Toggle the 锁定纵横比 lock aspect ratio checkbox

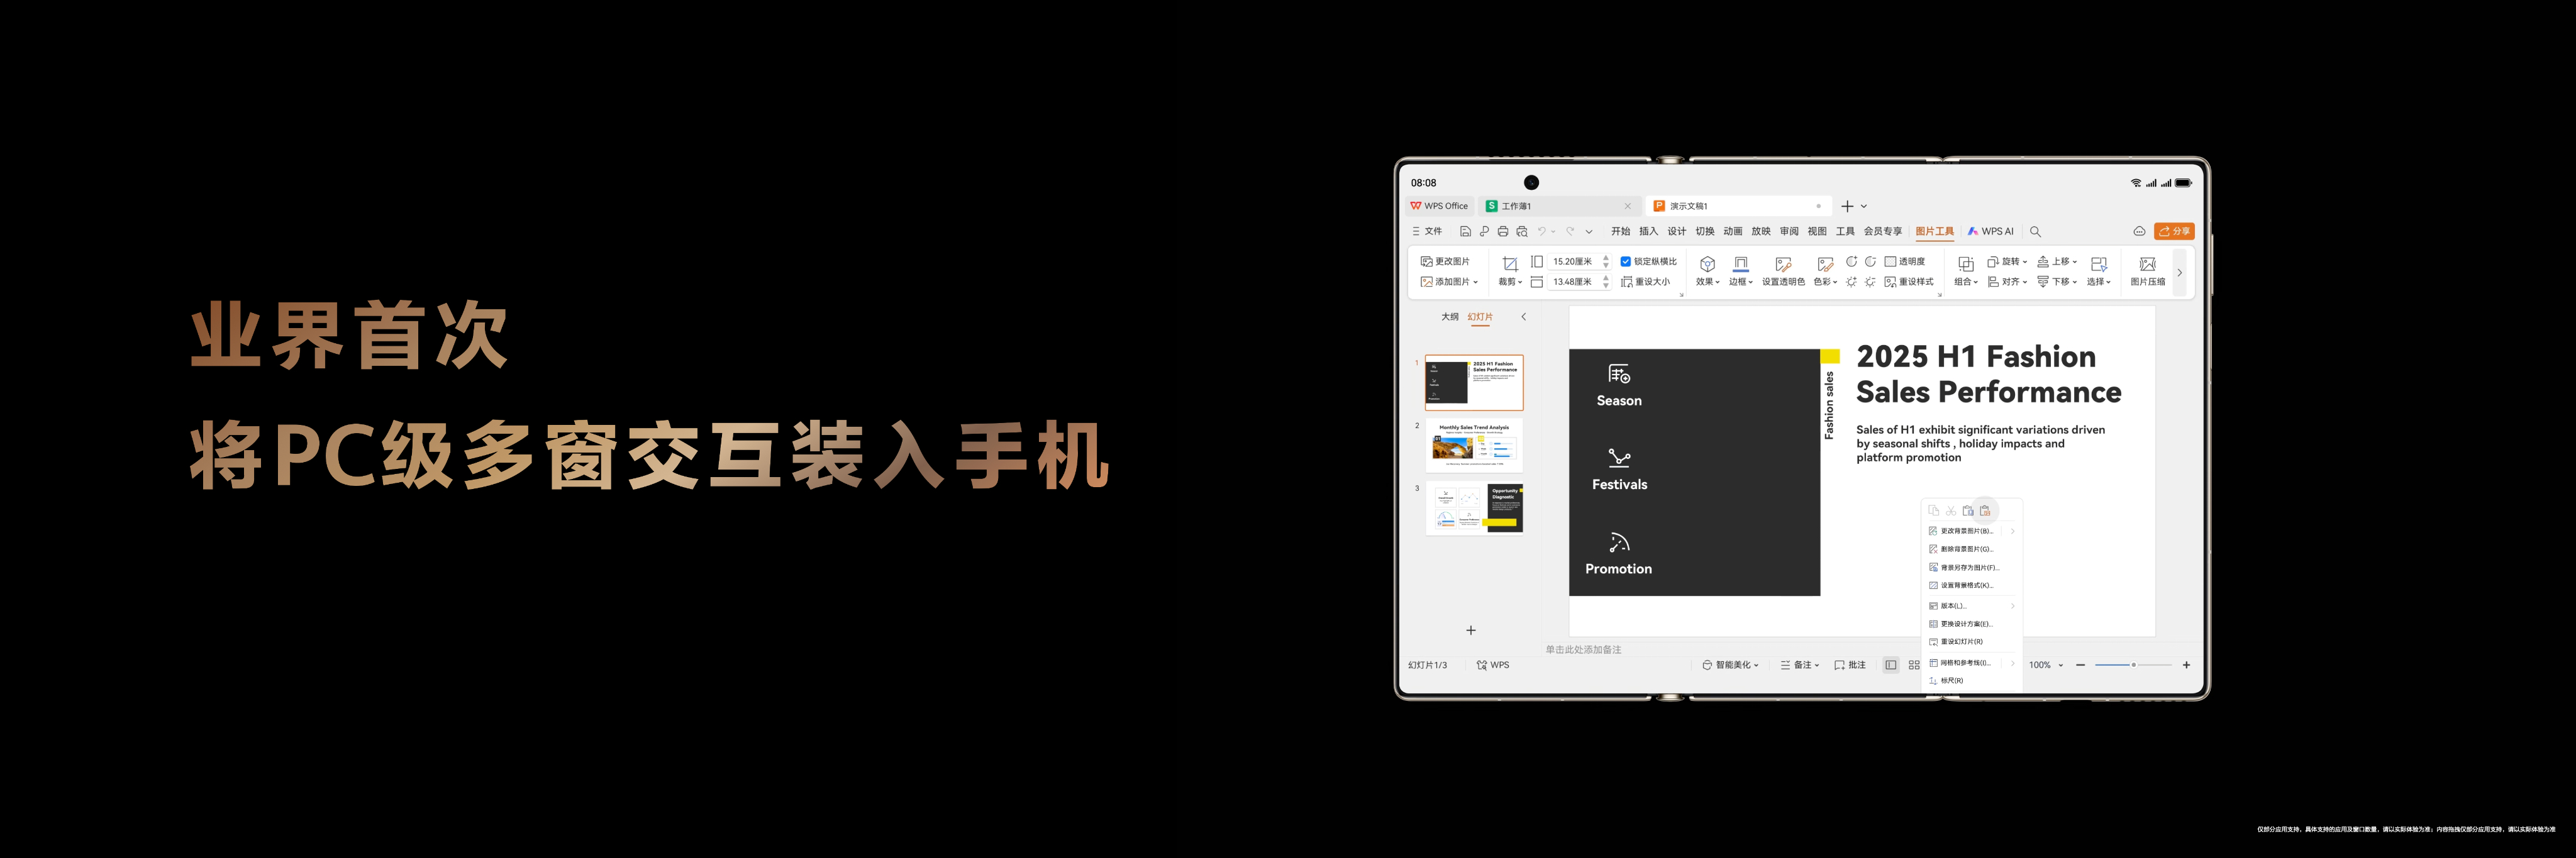(x=1626, y=262)
